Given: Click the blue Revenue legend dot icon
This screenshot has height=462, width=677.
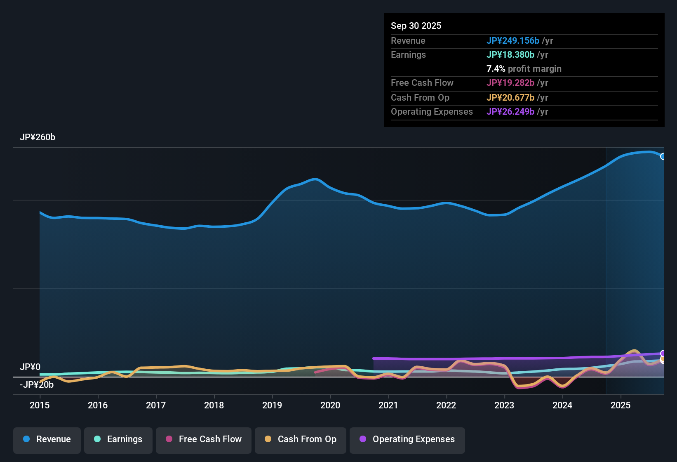Looking at the screenshot, I should click(26, 440).
